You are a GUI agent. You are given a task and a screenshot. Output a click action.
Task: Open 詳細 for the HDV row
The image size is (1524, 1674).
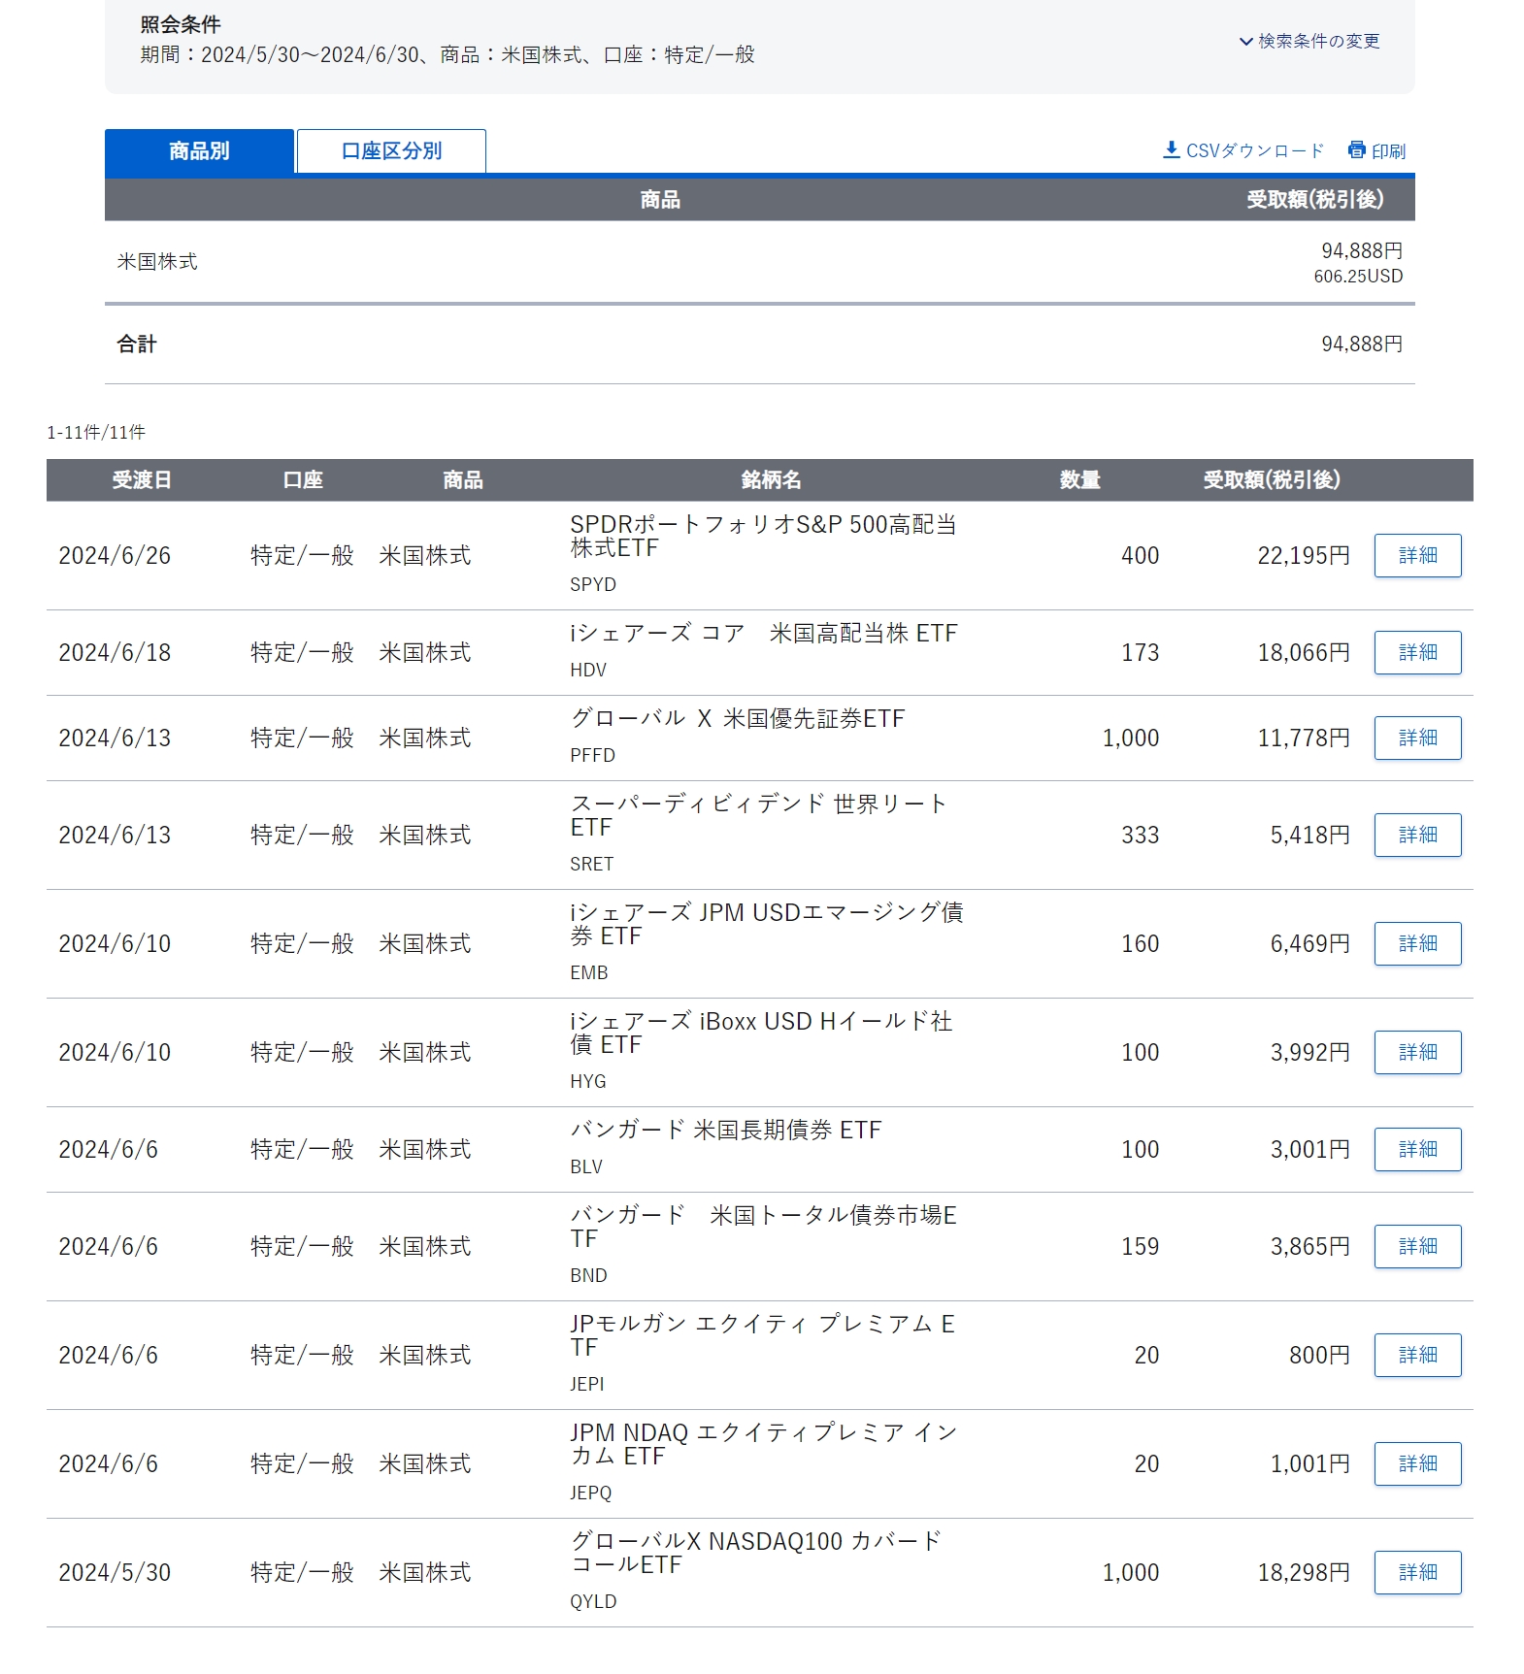[x=1417, y=652]
